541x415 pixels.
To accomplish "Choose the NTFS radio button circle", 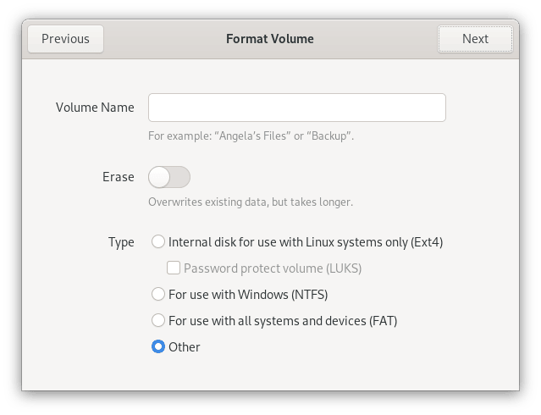I will (x=157, y=295).
